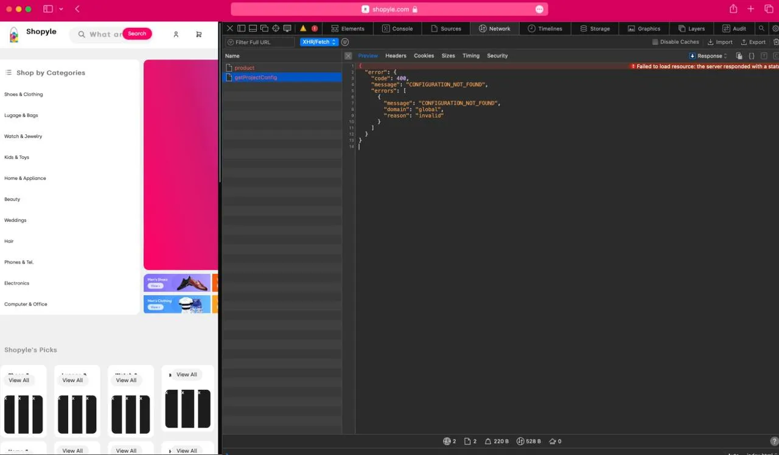Click the pink Search button
The image size is (779, 455).
pos(137,34)
